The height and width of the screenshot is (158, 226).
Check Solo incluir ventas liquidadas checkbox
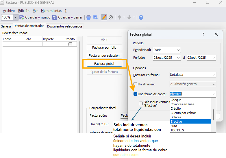click(x=141, y=103)
